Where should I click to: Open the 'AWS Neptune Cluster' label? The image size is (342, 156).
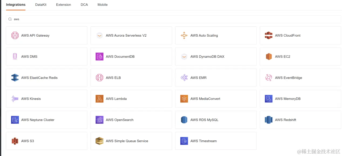pyautogui.click(x=38, y=120)
